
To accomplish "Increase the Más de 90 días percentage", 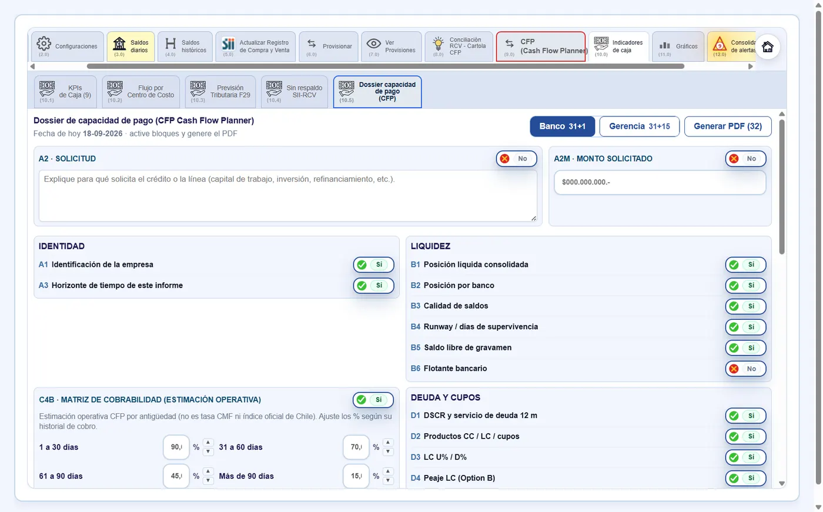I will (x=388, y=471).
